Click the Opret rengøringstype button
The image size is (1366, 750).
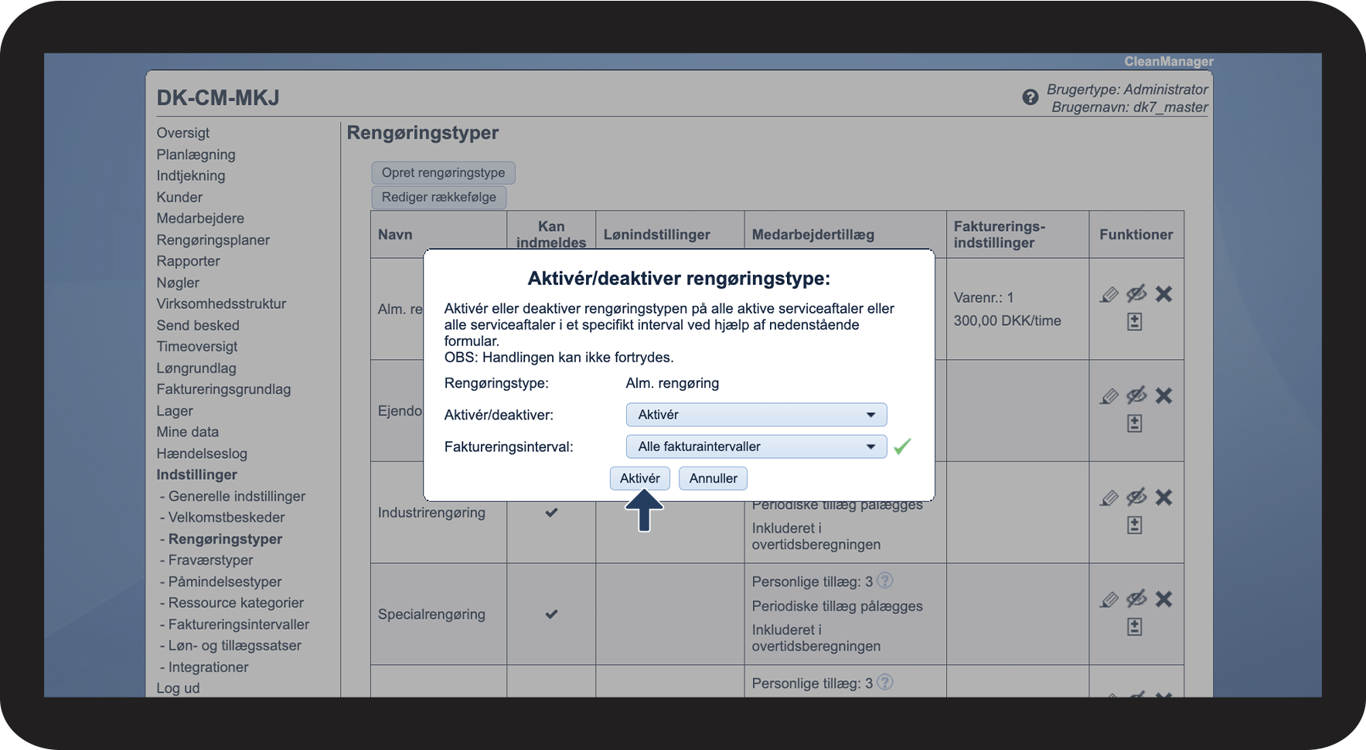[443, 173]
